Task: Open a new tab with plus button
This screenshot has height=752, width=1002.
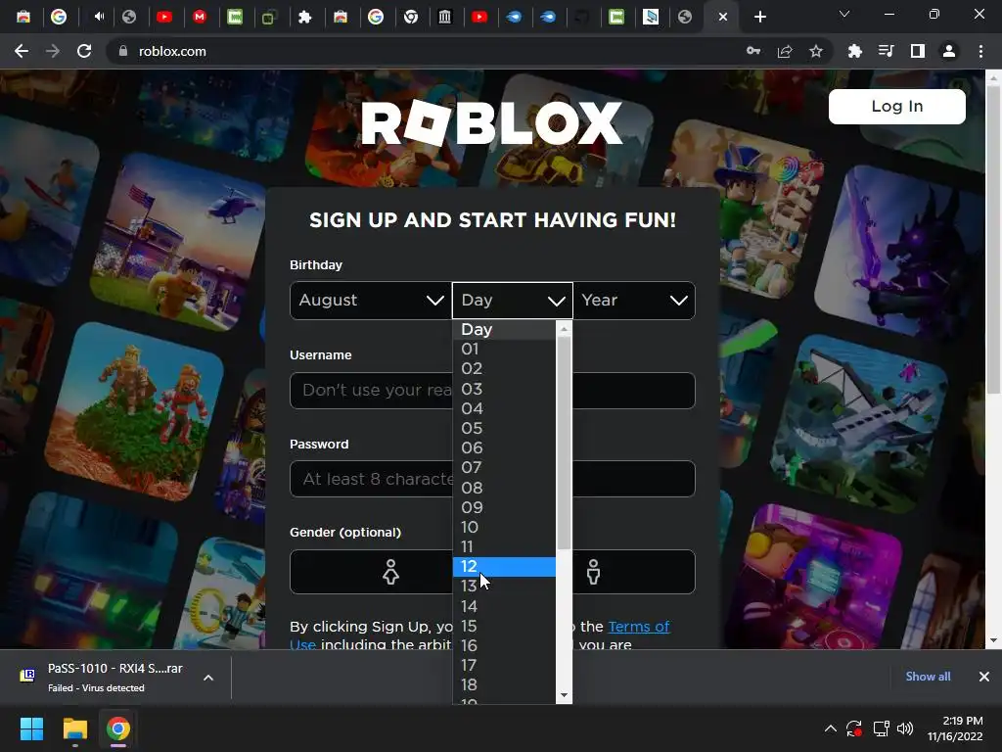Action: click(759, 17)
